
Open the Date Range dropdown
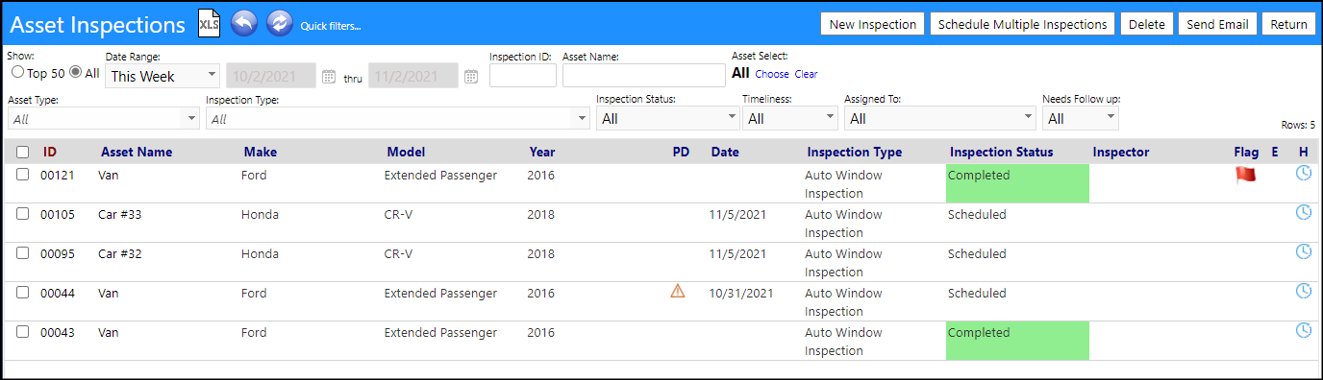coord(162,76)
